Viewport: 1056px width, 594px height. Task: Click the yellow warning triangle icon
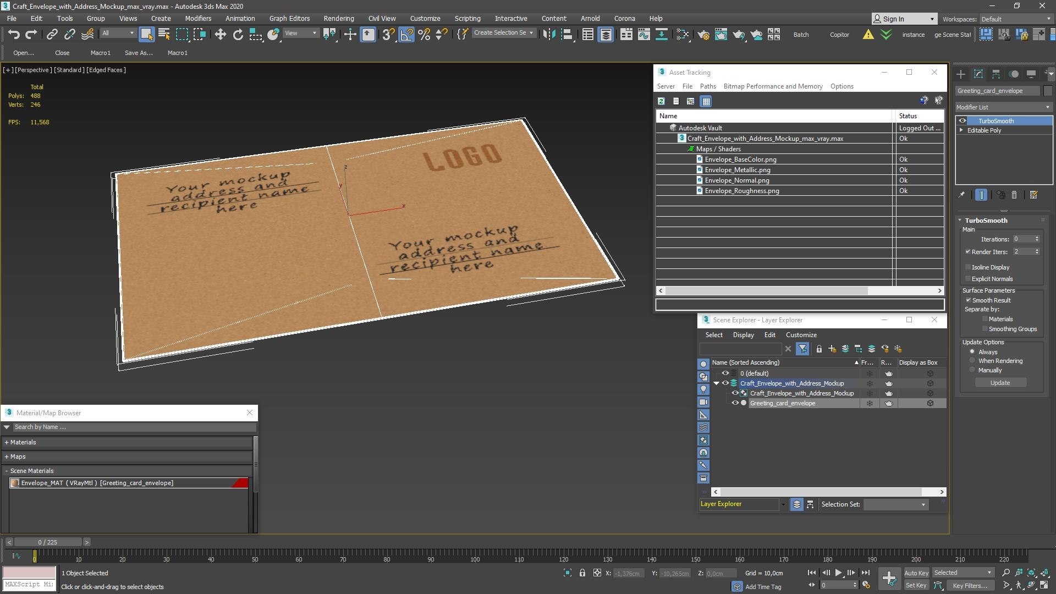click(x=868, y=34)
